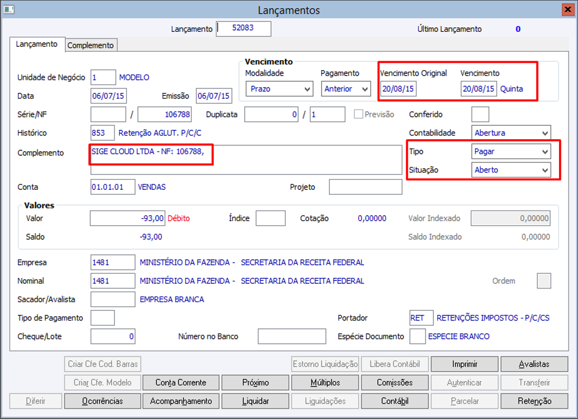Click the Empresa code field 1481
Viewport: 578px width, 419px height.
coord(113,263)
